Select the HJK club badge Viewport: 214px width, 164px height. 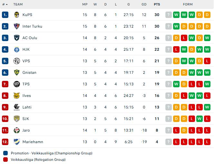click(17, 49)
